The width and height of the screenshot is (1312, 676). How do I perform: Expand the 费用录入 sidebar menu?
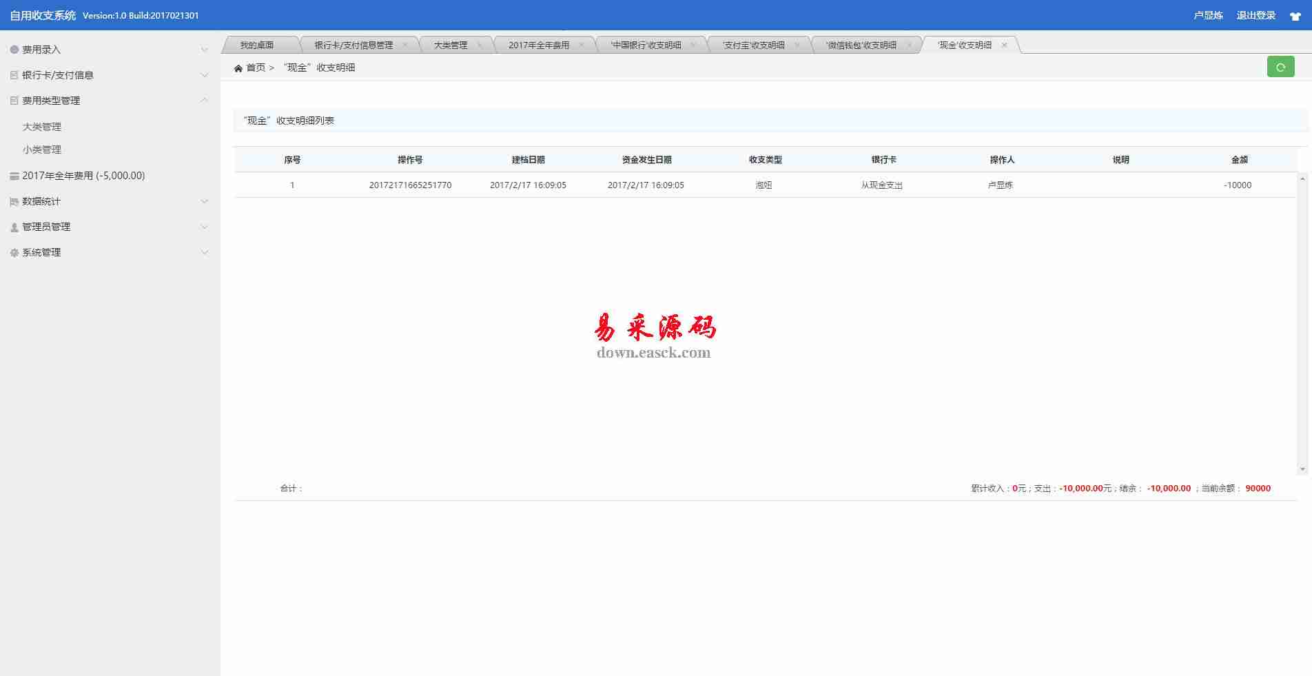[204, 50]
